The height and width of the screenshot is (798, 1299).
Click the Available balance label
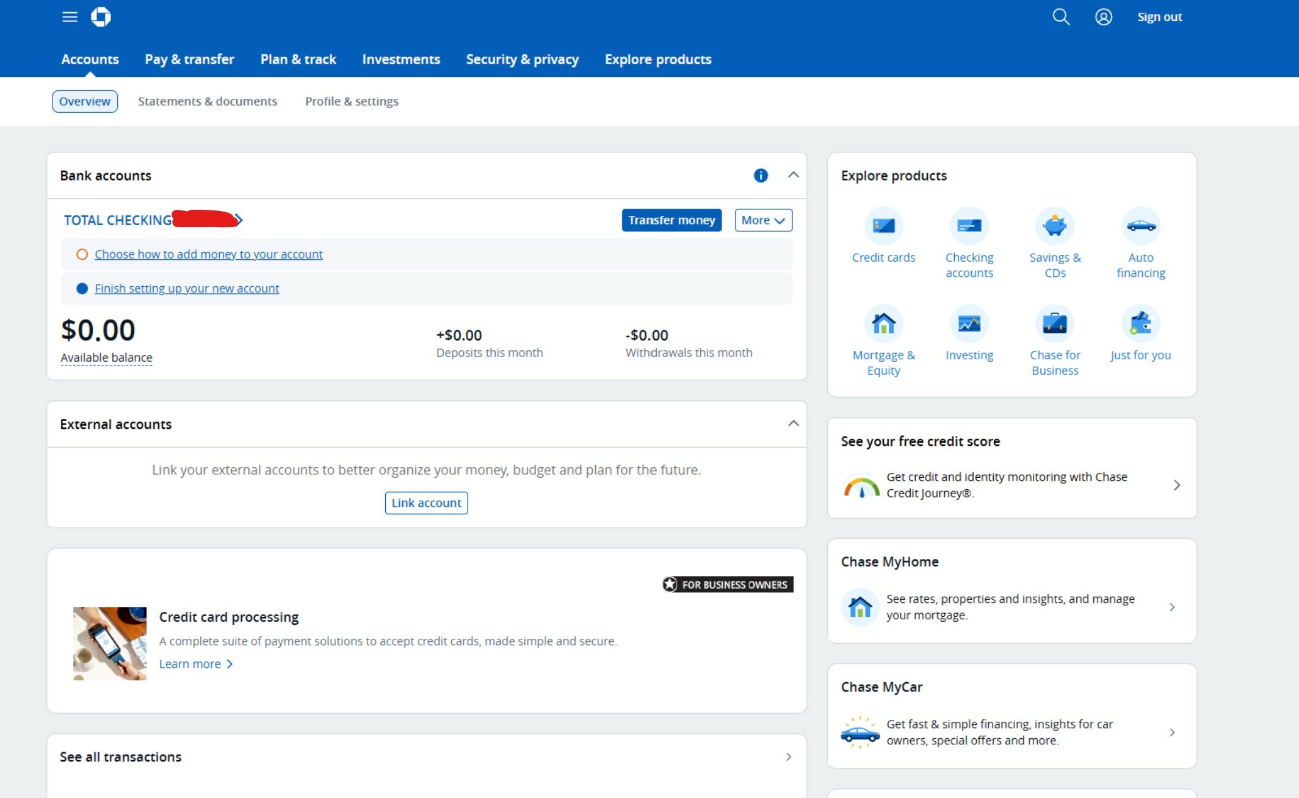pos(106,358)
